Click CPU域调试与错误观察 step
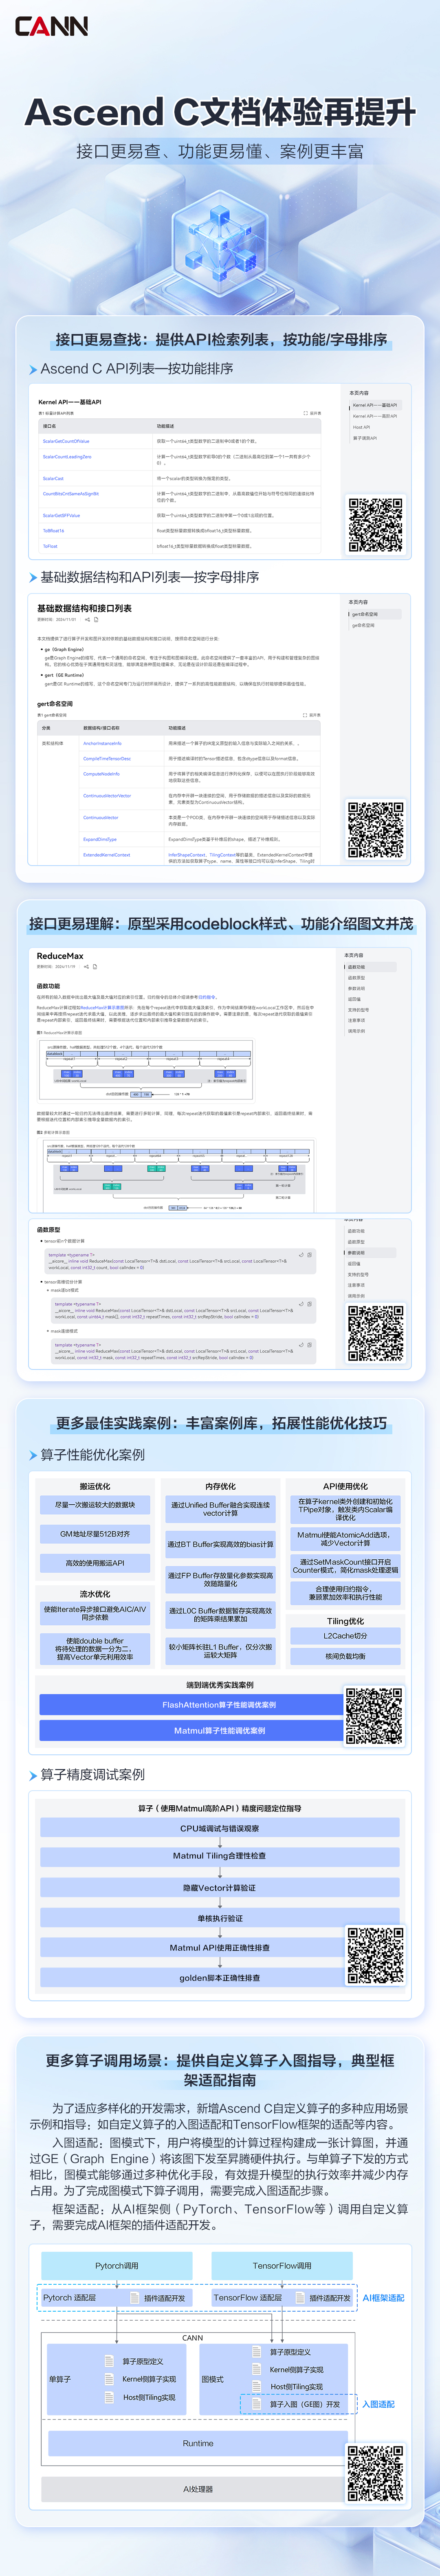 pyautogui.click(x=220, y=1829)
